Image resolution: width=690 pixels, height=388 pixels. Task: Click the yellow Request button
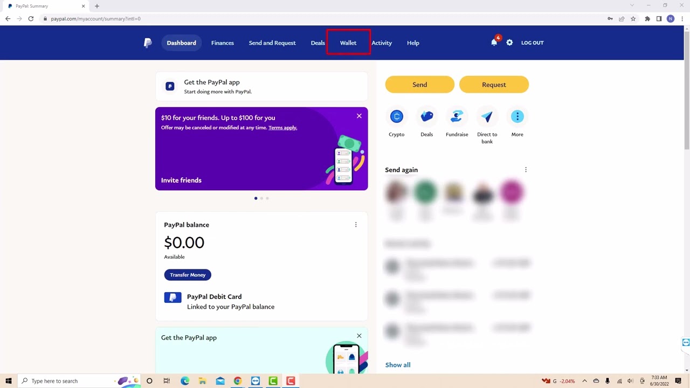click(494, 85)
